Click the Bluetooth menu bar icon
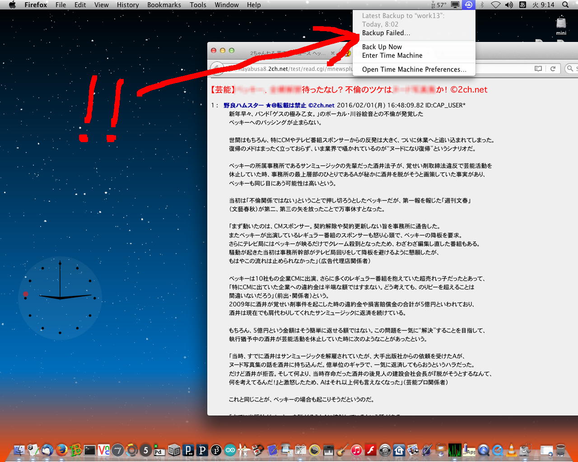The width and height of the screenshot is (578, 462). coord(482,5)
